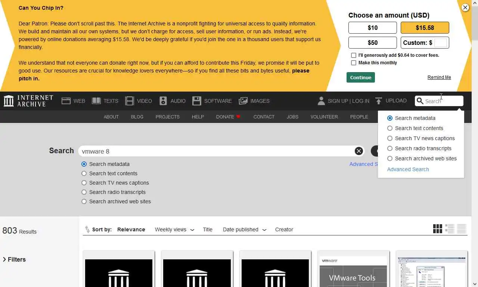Check Make this monthly box

354,63
